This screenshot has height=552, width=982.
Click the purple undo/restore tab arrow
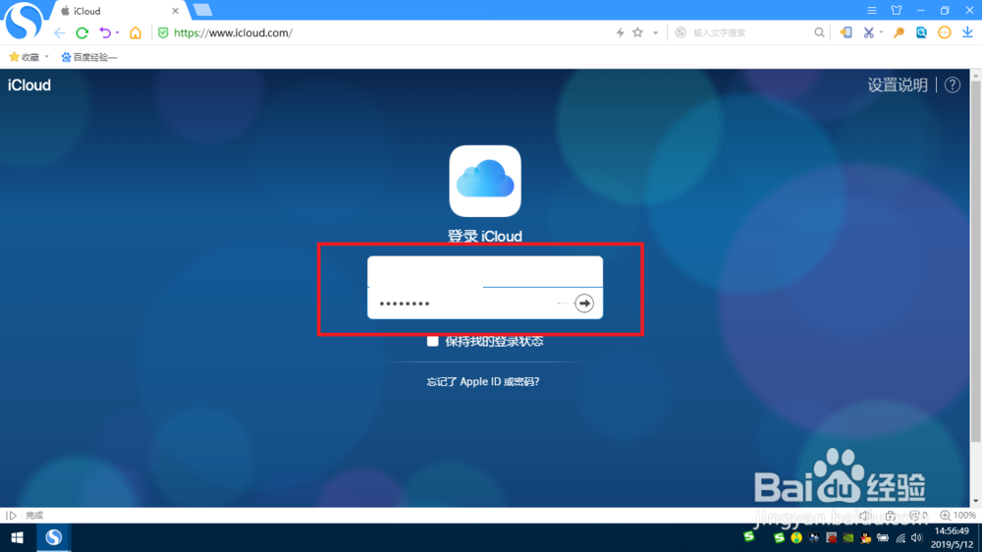click(105, 32)
